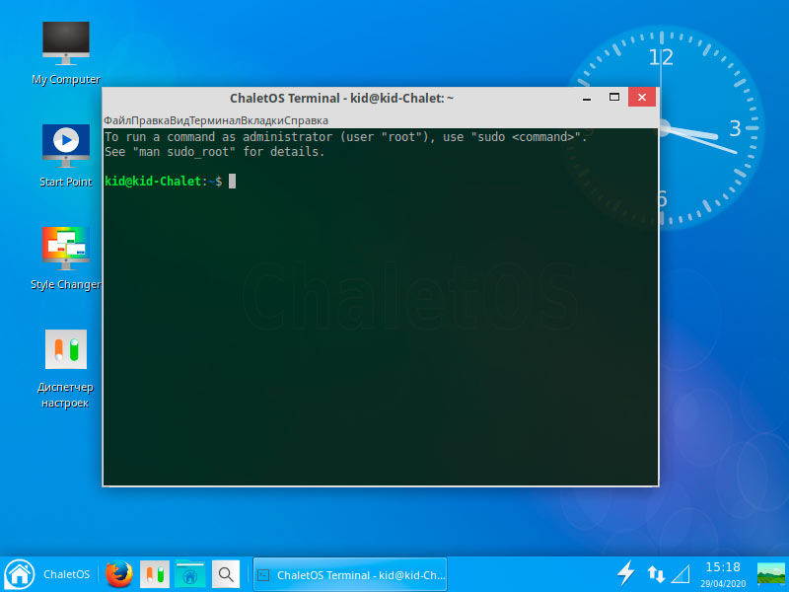Viewport: 789px width, 592px height.
Task: Click ChaletOS Terminal taskbar window button
Action: tap(350, 573)
